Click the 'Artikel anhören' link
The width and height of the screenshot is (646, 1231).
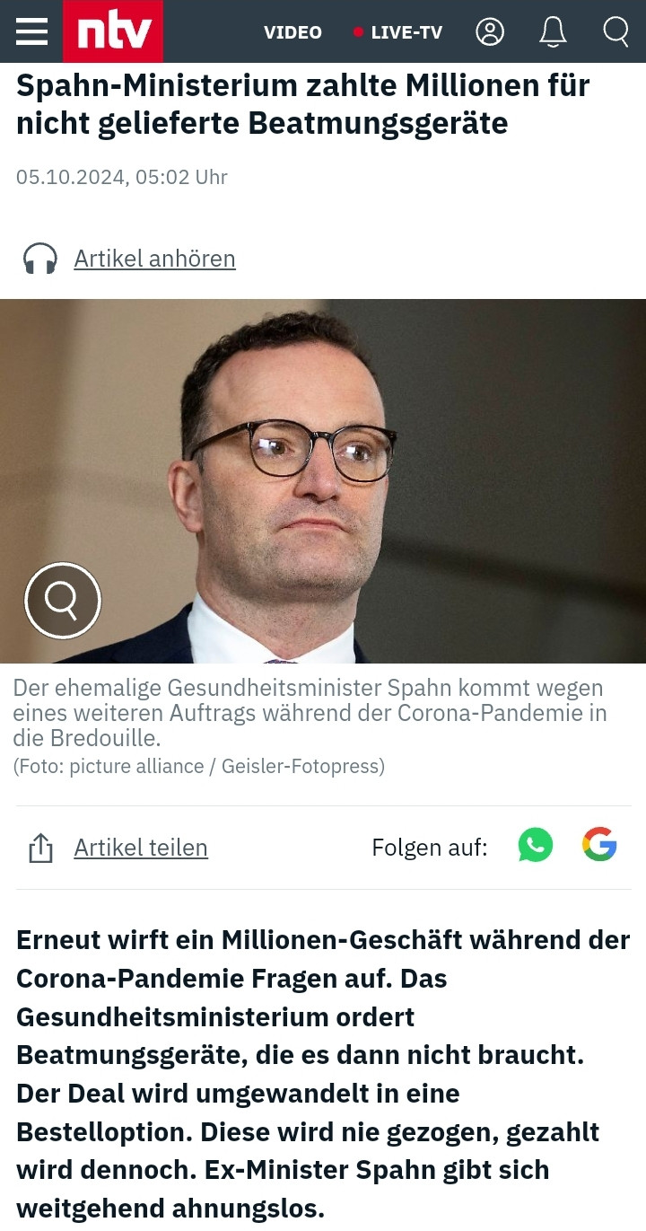[x=154, y=259]
